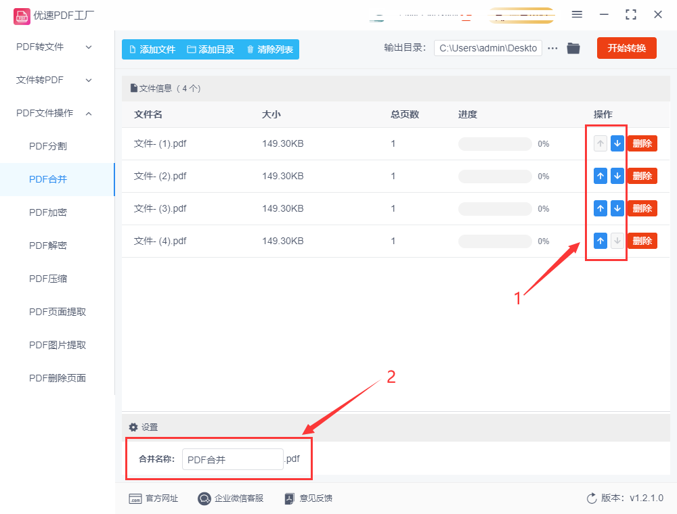
Task: Move 文件- (3).pdf down
Action: (617, 208)
